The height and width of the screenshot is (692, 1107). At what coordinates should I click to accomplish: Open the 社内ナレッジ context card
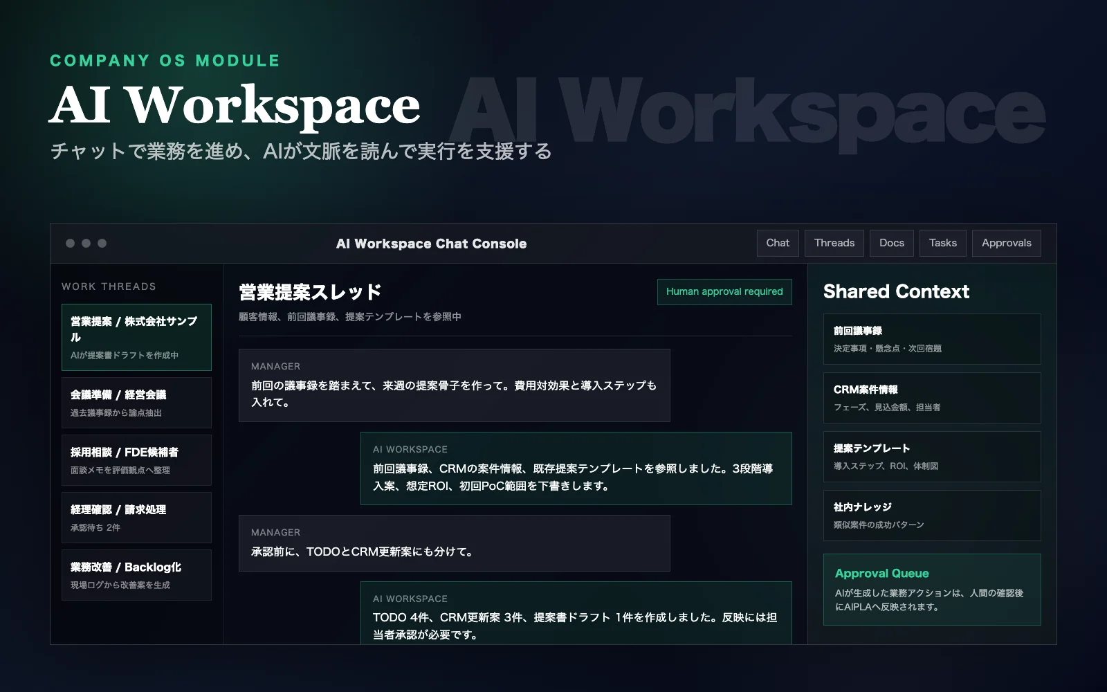[x=932, y=516]
